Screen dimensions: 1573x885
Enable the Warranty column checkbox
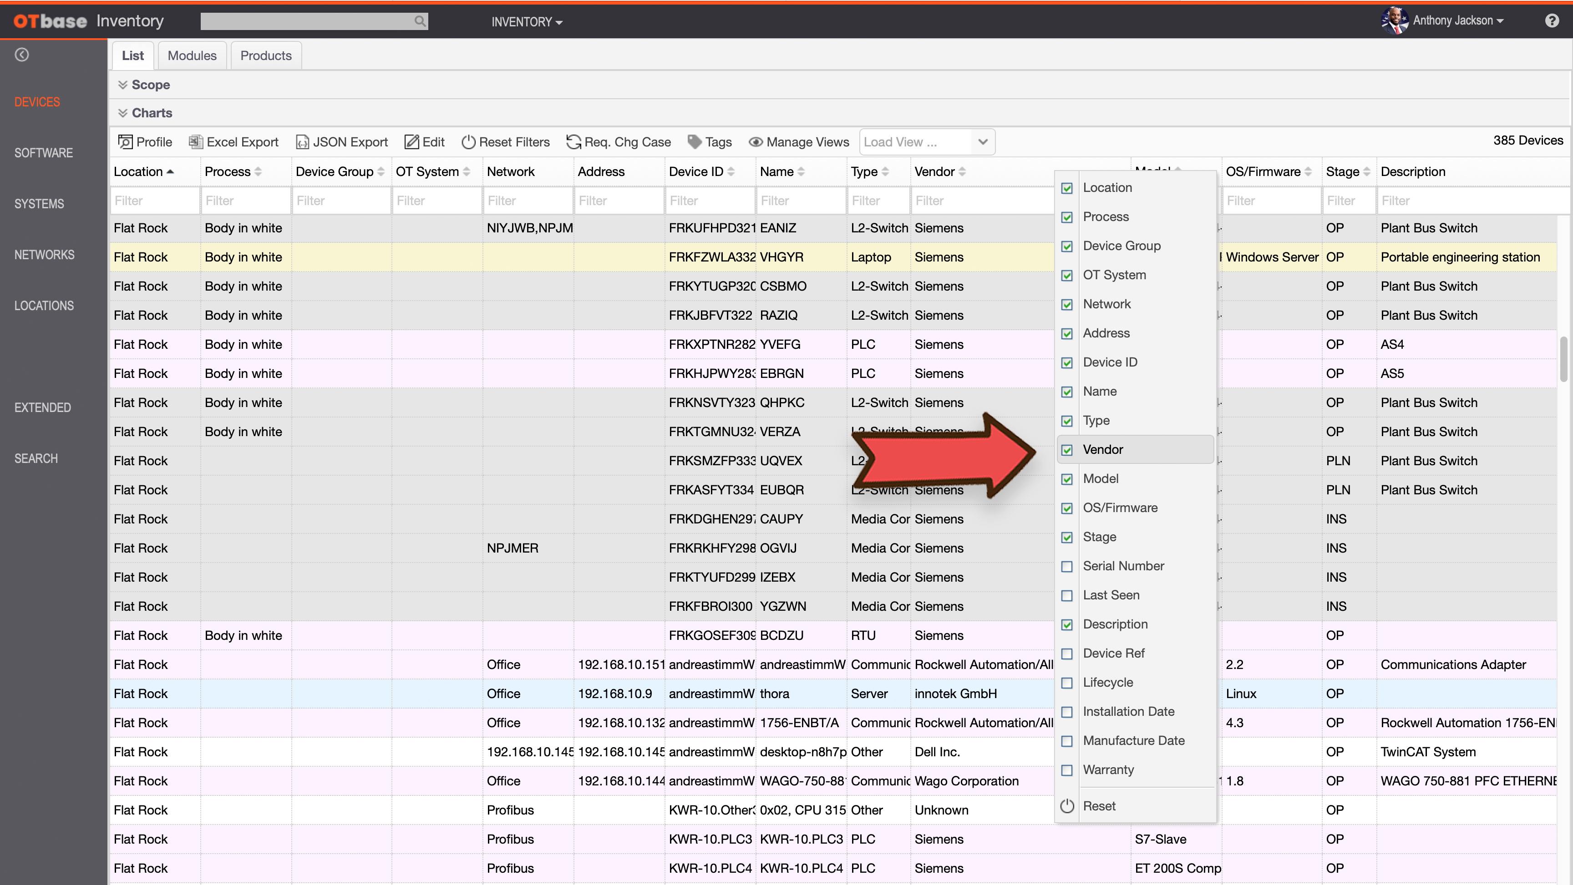coord(1067,770)
